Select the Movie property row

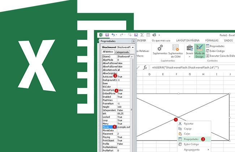tap(116, 127)
